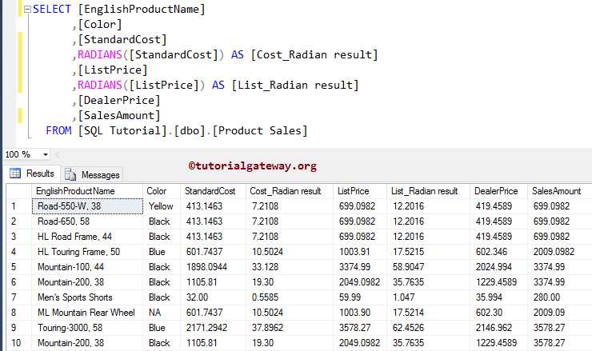Screen dimensions: 592x351
Task: Select the Color column header
Action: 156,191
